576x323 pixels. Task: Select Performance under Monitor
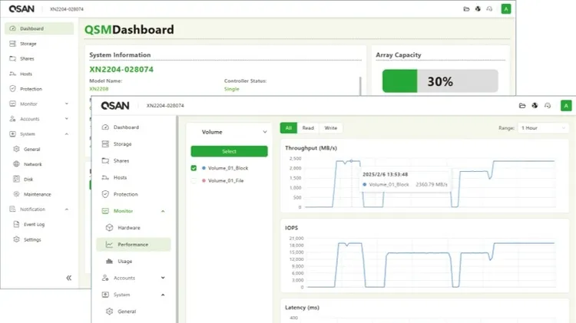tap(134, 245)
